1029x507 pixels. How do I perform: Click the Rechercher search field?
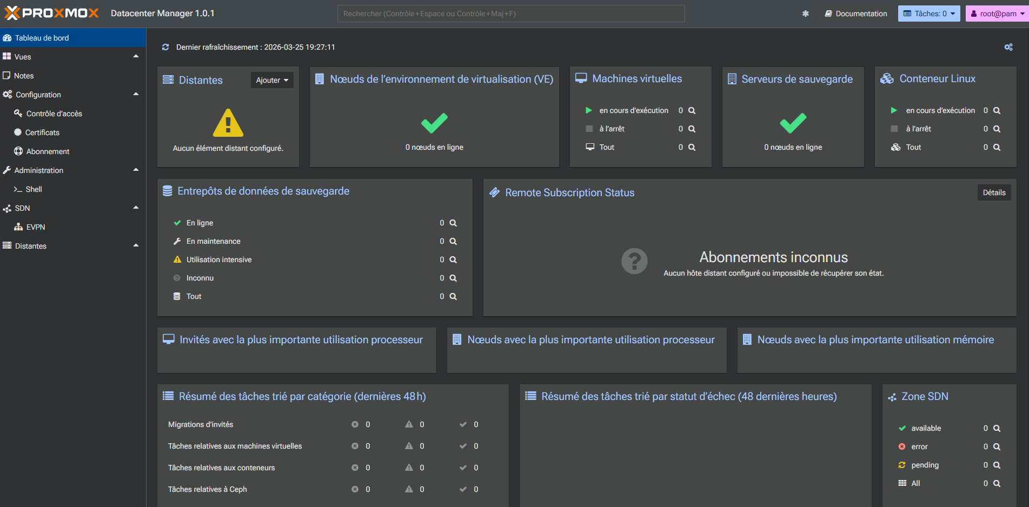pos(510,14)
